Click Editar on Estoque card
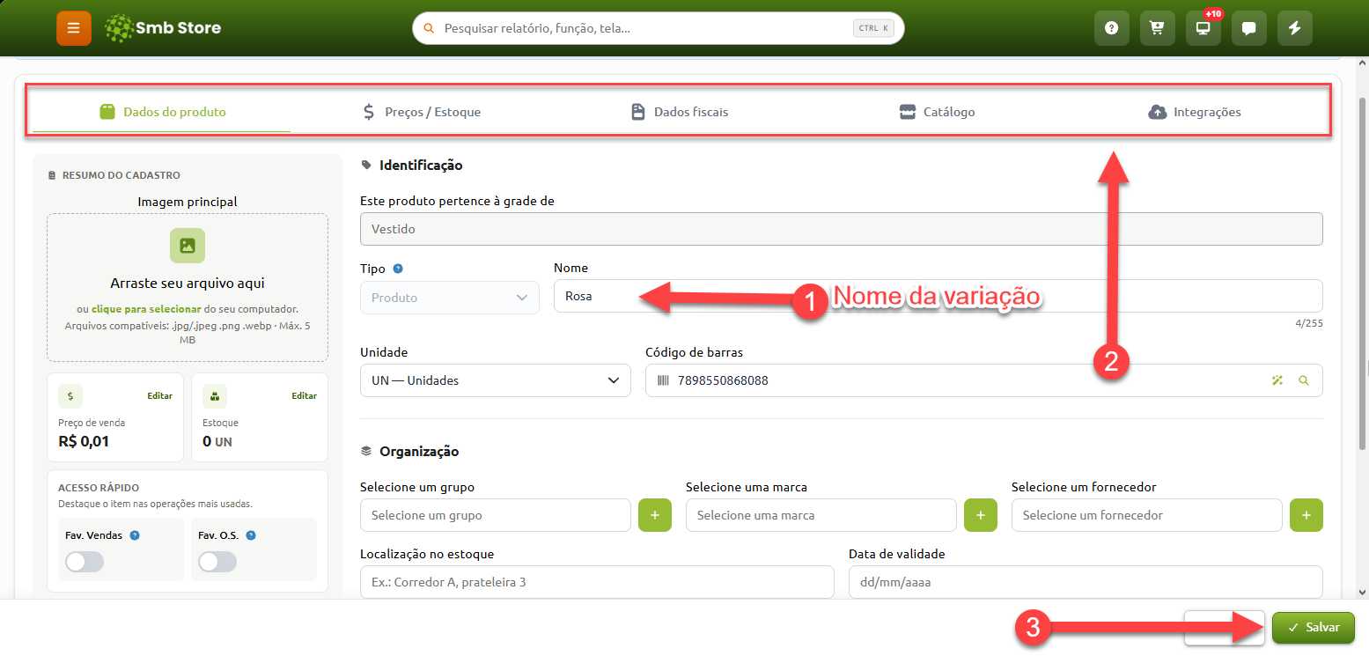The width and height of the screenshot is (1369, 656). click(x=305, y=396)
